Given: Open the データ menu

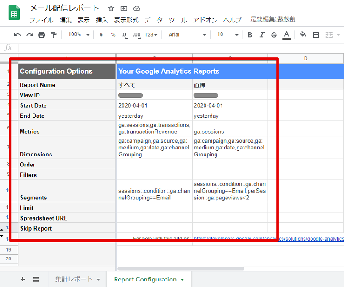Looking at the screenshot, I should [153, 20].
